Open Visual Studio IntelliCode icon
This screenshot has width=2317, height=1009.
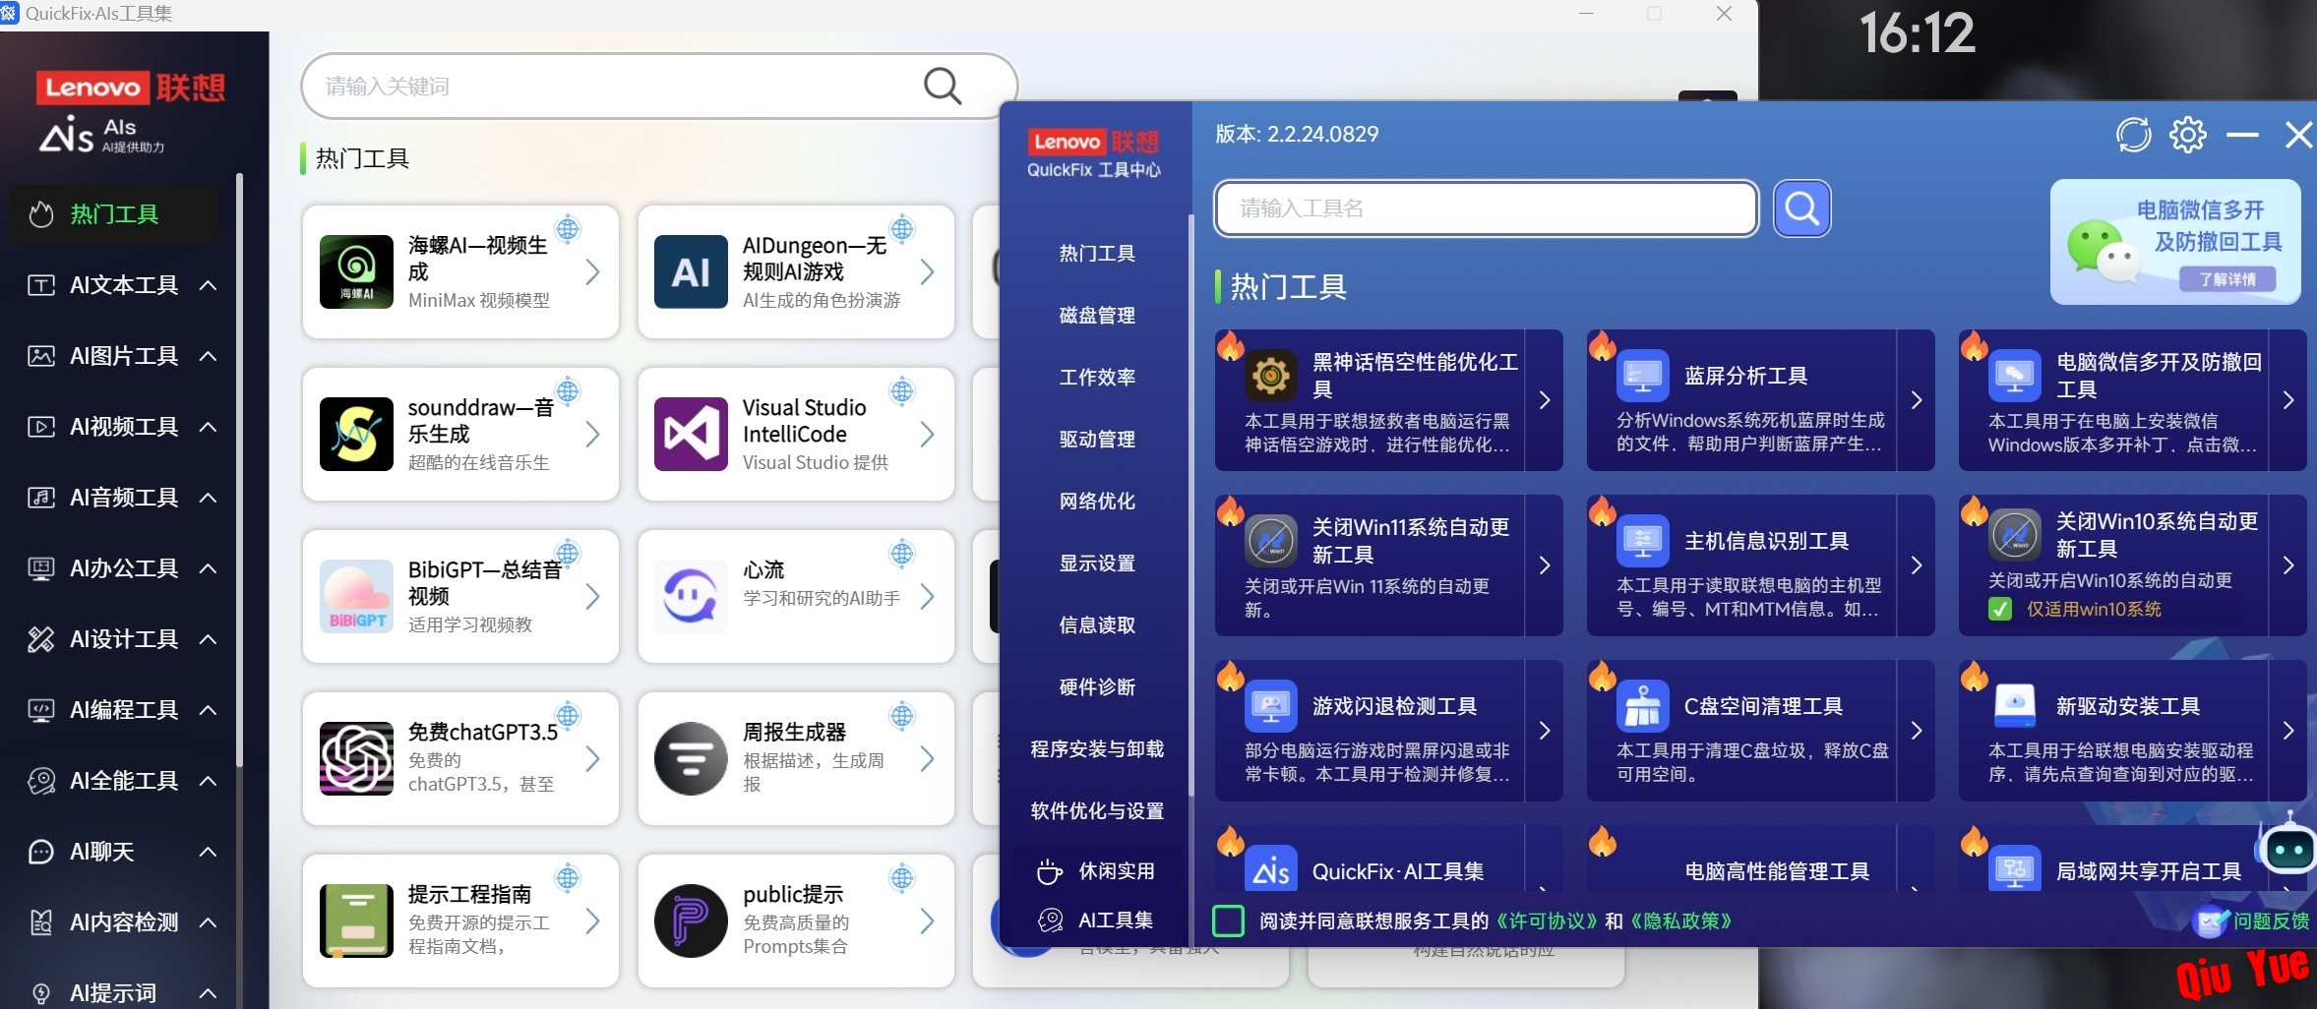[x=691, y=434]
